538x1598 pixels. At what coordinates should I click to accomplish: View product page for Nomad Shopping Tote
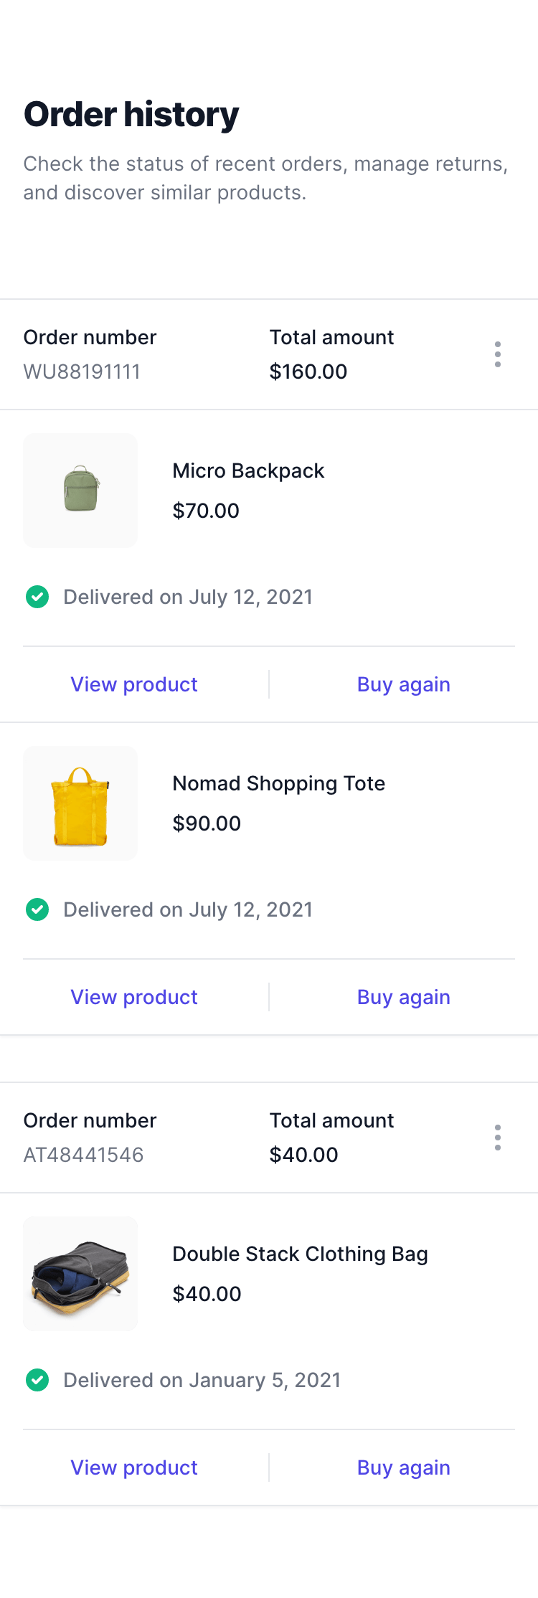(x=134, y=997)
